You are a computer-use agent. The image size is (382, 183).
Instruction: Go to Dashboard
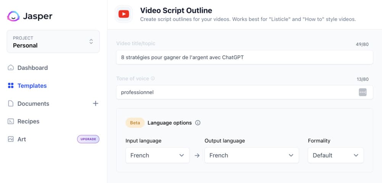pos(32,68)
